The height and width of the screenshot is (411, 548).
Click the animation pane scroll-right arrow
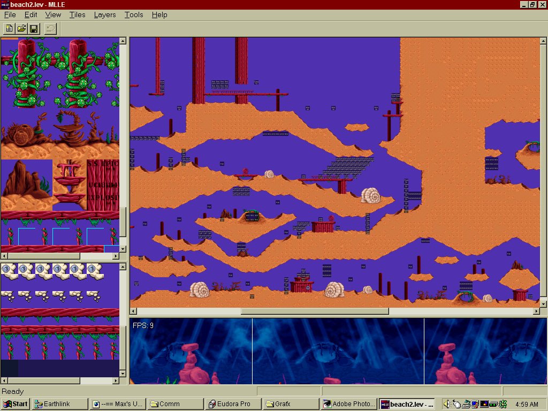tap(116, 380)
